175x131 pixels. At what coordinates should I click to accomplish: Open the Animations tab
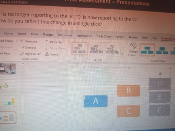(85, 36)
